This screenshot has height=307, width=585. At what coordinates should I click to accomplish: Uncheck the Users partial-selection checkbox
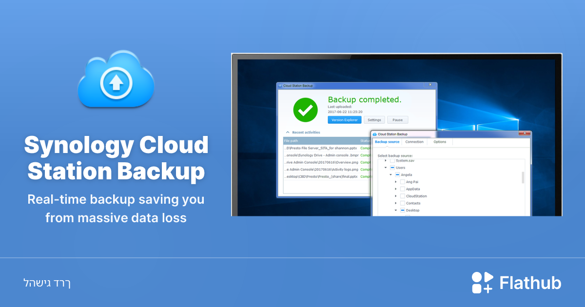click(392, 168)
